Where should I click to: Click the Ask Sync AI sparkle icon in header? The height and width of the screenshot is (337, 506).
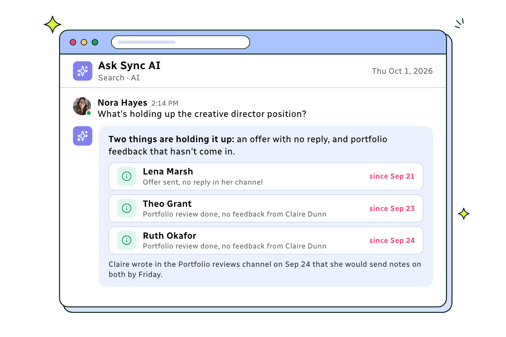click(x=83, y=71)
